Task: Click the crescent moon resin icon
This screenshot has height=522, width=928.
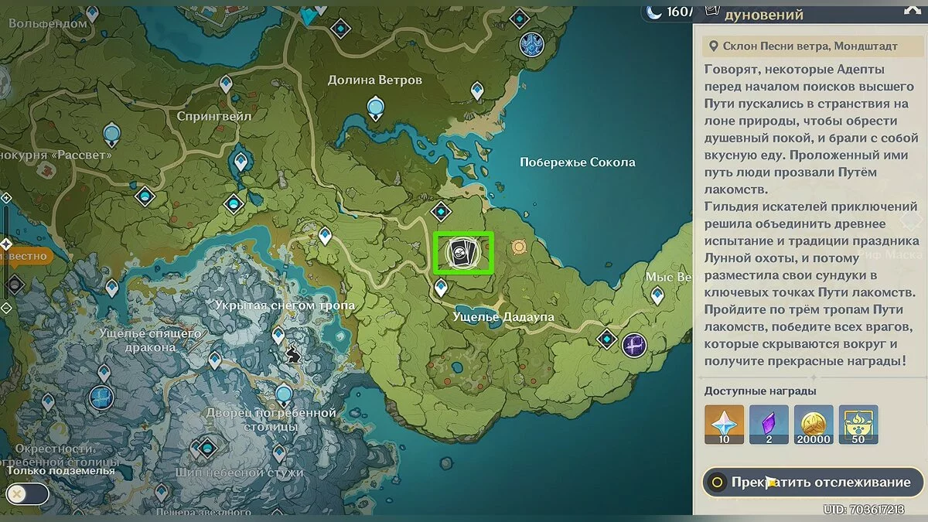Action: [x=654, y=12]
